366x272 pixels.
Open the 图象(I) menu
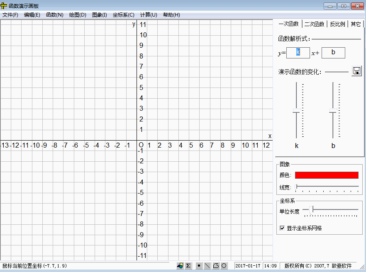100,15
